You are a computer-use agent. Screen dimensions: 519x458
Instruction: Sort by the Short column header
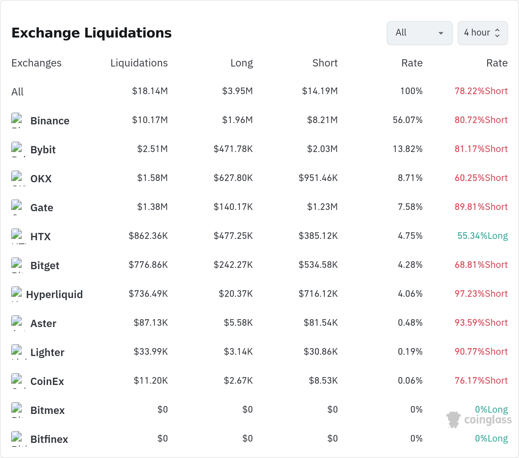pos(325,63)
